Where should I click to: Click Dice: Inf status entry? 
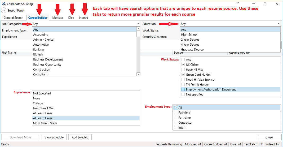point(236,144)
